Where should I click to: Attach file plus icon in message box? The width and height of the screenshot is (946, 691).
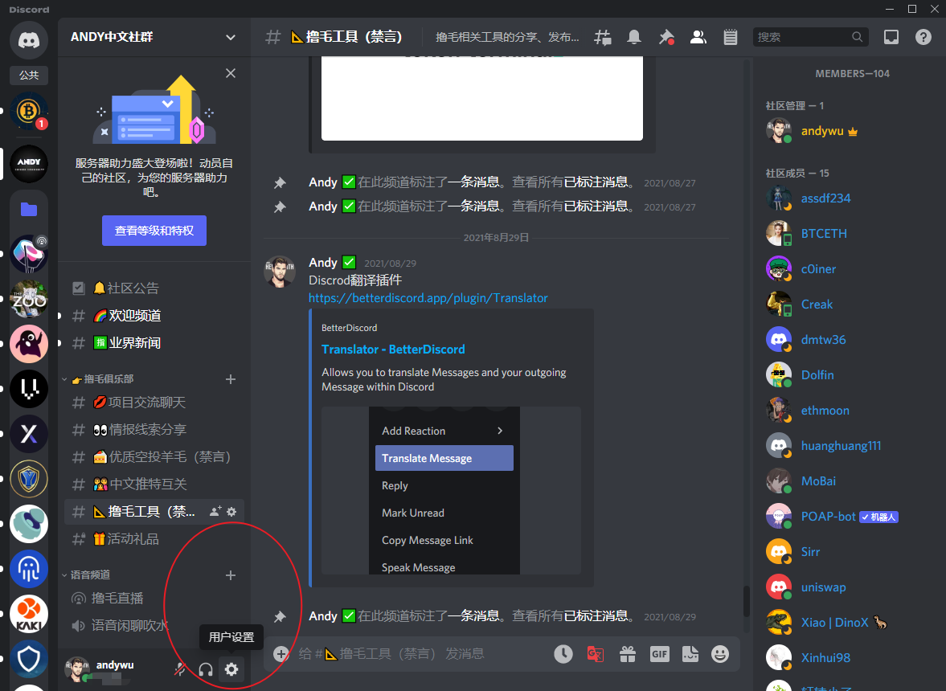(281, 654)
